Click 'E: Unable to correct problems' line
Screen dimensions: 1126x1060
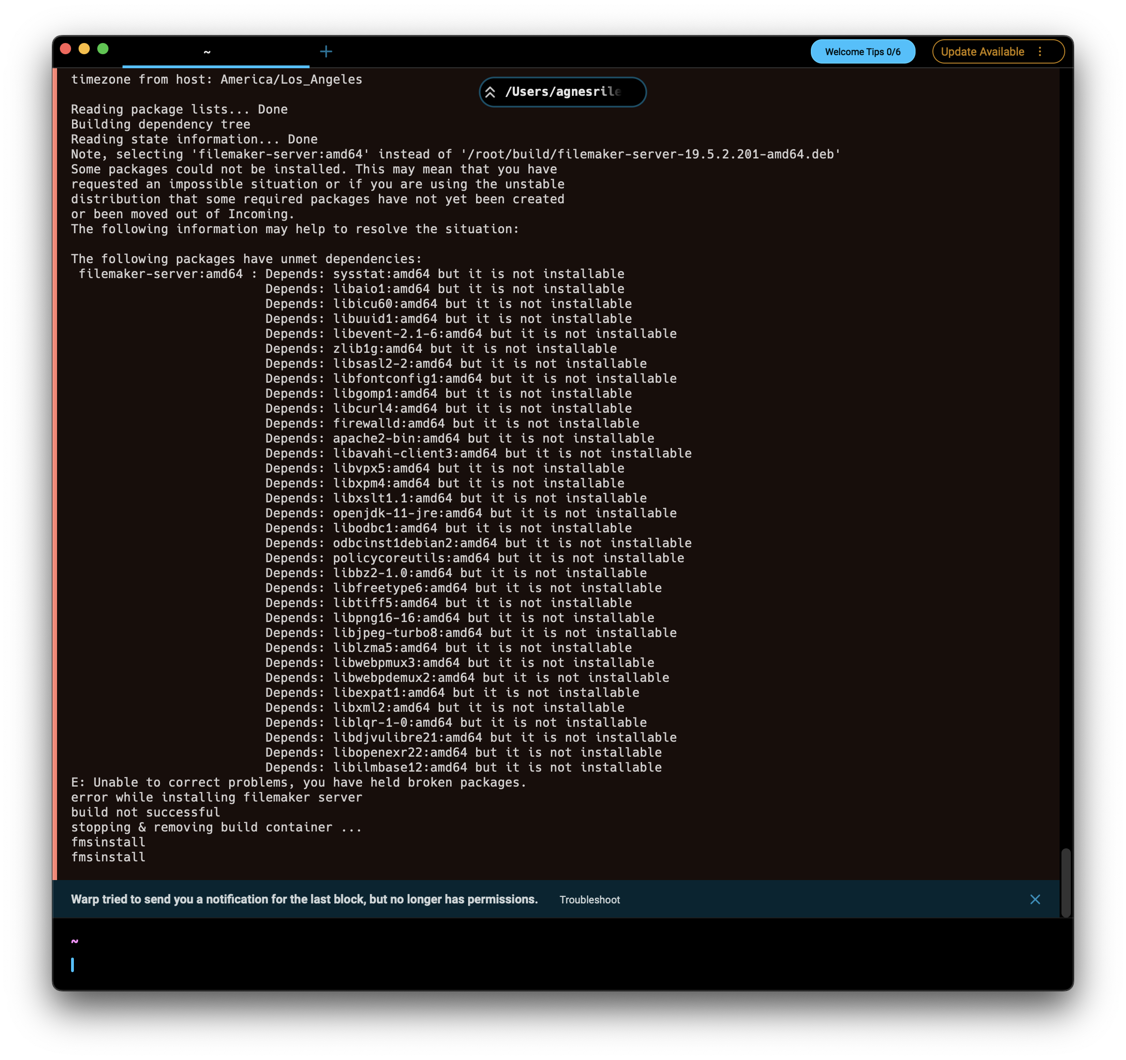pyautogui.click(x=298, y=782)
